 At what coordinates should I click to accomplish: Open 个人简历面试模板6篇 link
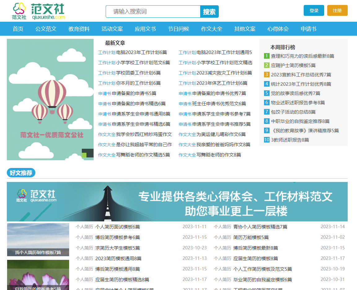pyautogui.click(x=117, y=227)
